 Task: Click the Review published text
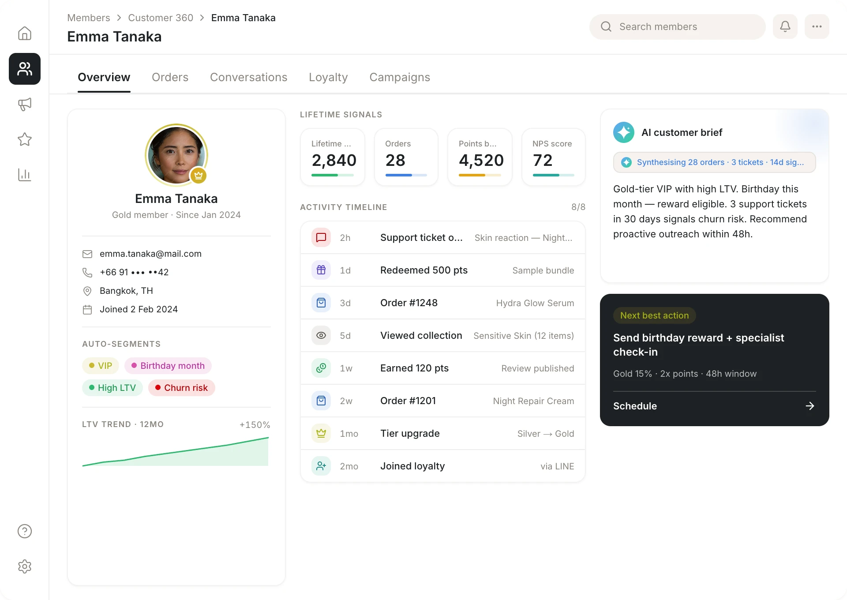[538, 368]
